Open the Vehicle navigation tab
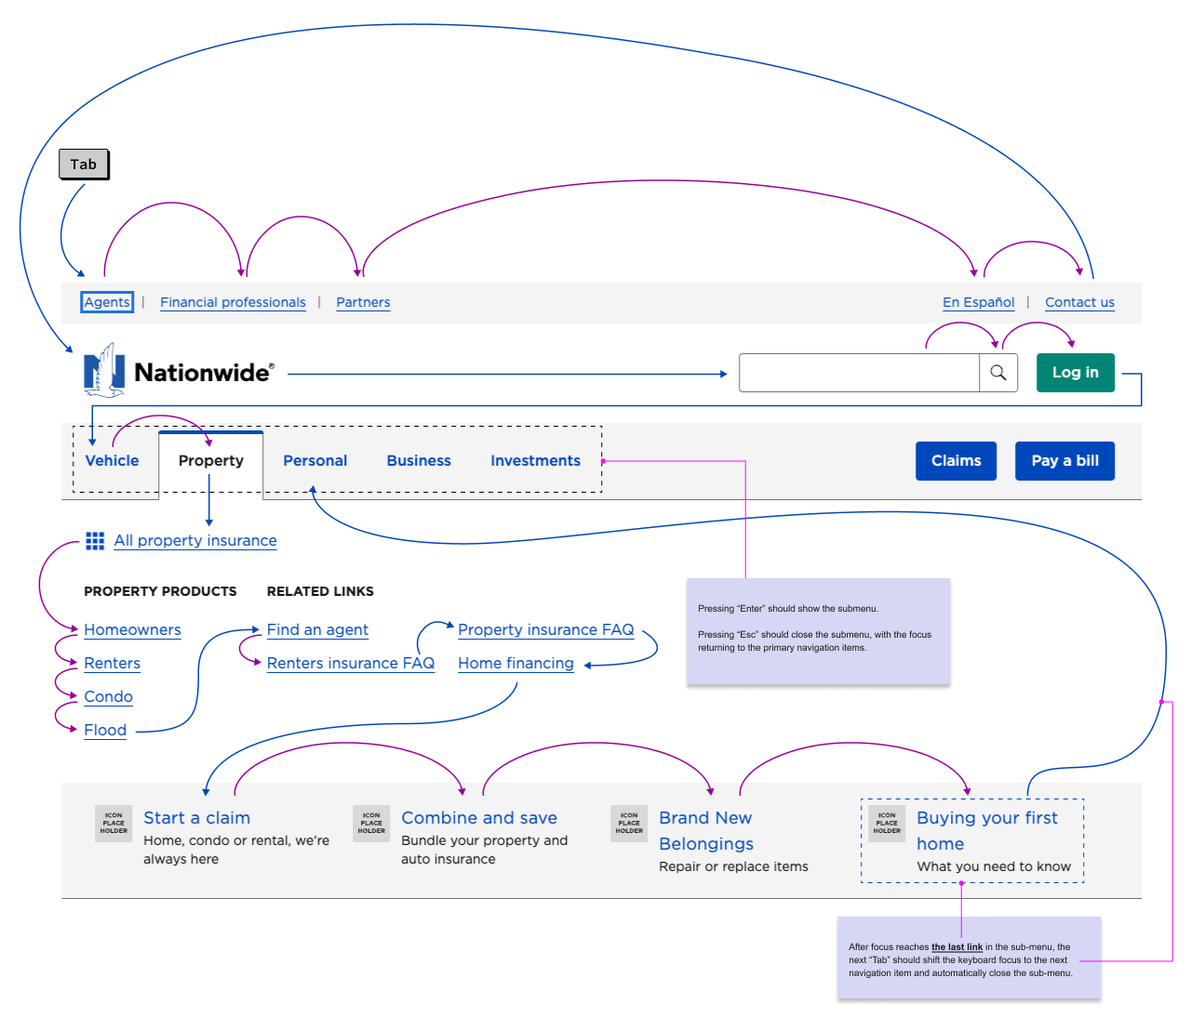1191x1017 pixels. (112, 461)
